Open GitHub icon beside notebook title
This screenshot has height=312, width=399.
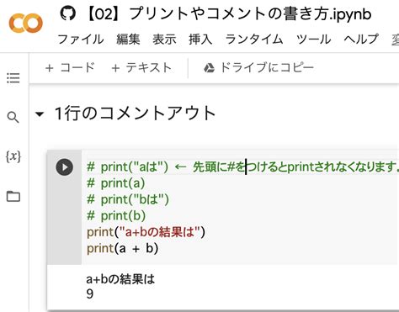pyautogui.click(x=67, y=13)
